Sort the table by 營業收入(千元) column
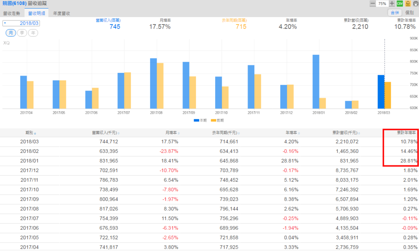 coord(105,133)
